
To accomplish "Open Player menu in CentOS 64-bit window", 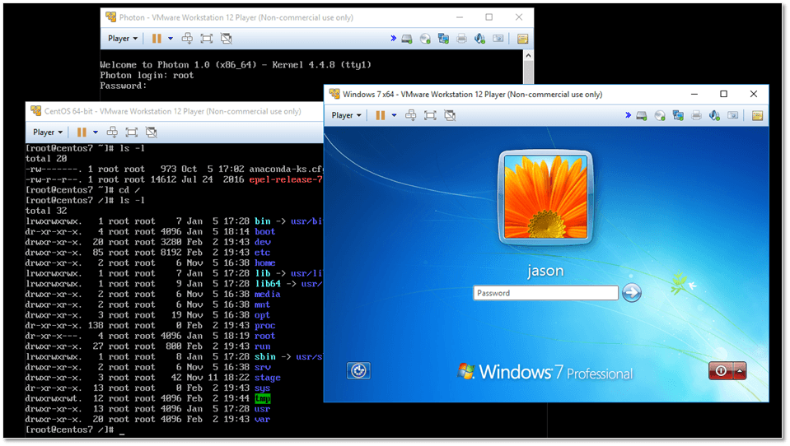I will pos(48,132).
